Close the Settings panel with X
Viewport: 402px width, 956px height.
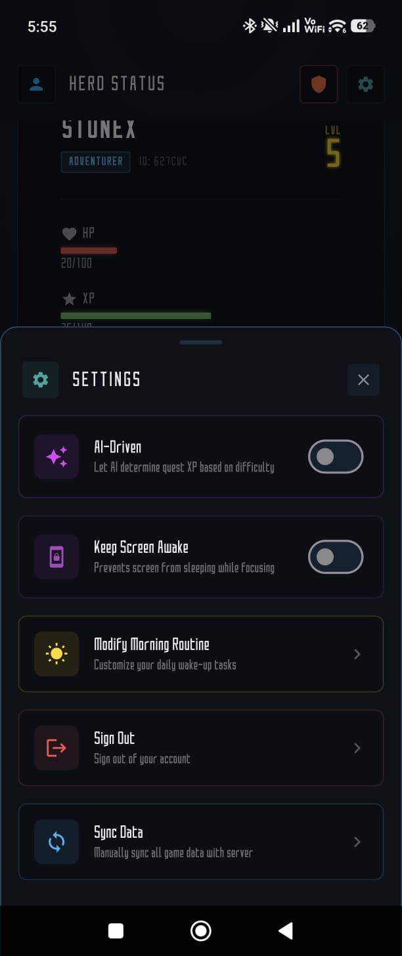point(363,380)
